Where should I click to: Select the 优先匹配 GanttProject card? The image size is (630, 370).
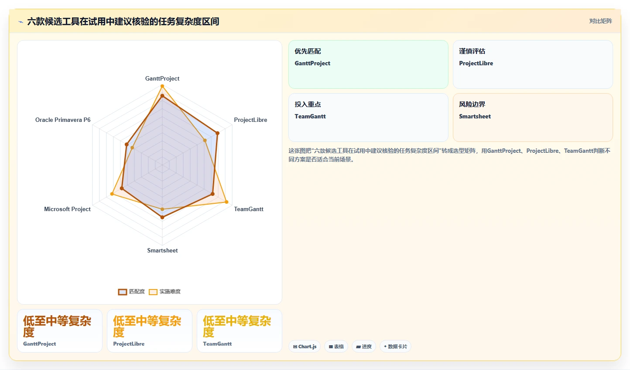pos(368,64)
